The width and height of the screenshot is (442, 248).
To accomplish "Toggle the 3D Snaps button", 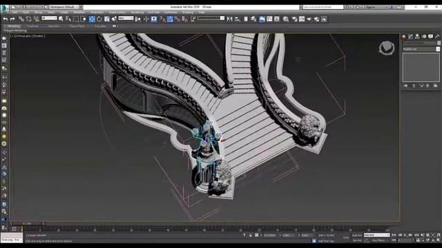I will click(162, 19).
